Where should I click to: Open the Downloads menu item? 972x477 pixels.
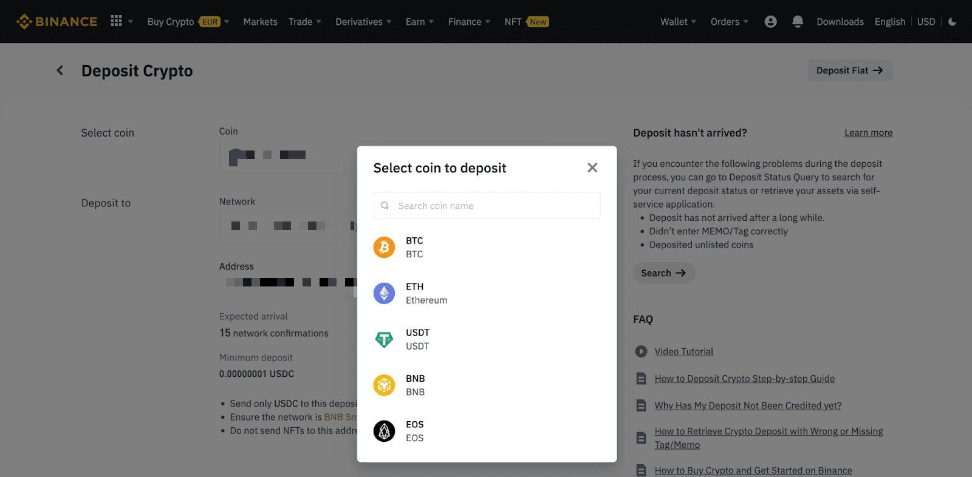tap(840, 22)
